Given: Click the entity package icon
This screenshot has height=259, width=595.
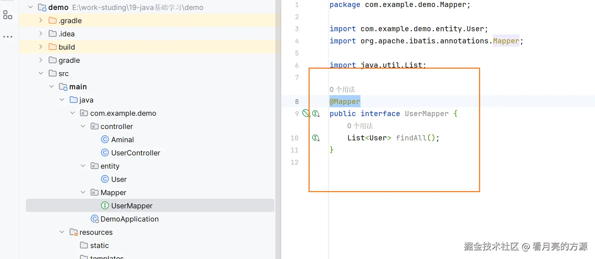Looking at the screenshot, I should pos(95,166).
